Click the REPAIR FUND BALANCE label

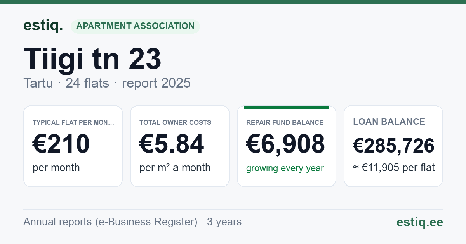tap(285, 122)
